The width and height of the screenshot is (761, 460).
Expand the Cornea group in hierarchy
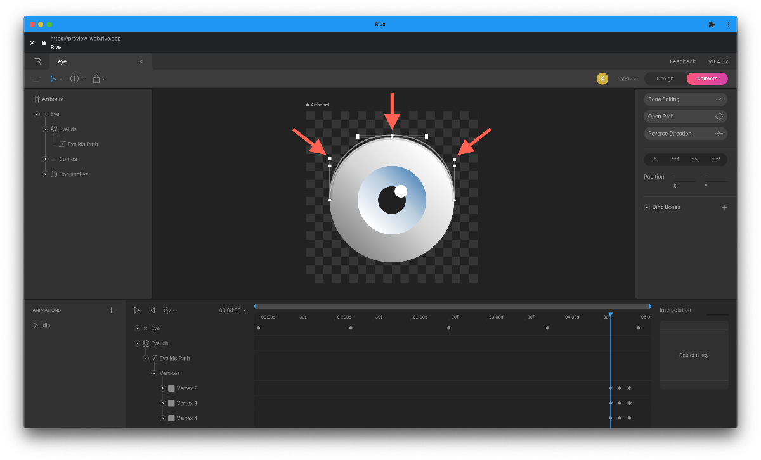pyautogui.click(x=45, y=159)
